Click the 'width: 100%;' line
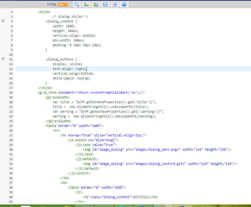 (x=64, y=26)
